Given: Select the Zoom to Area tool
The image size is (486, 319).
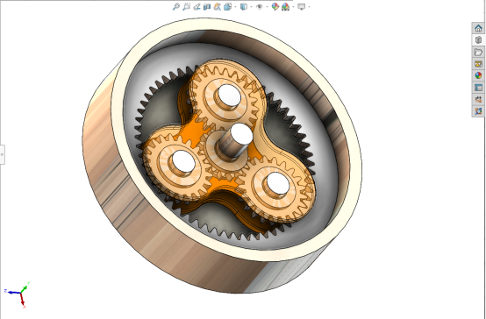Looking at the screenshot, I should point(186,7).
